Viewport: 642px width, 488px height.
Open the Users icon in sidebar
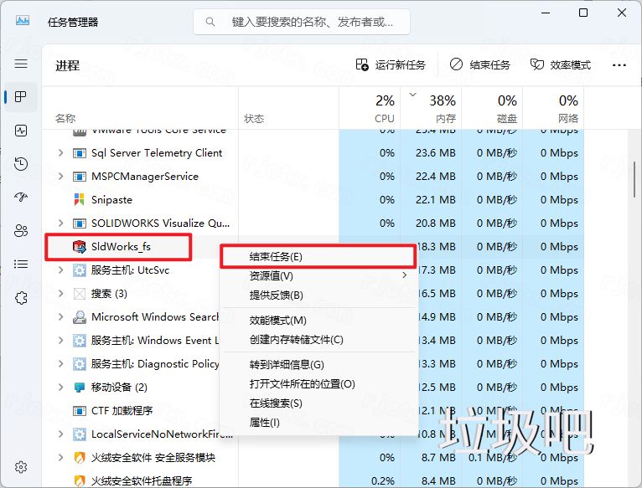pyautogui.click(x=21, y=231)
